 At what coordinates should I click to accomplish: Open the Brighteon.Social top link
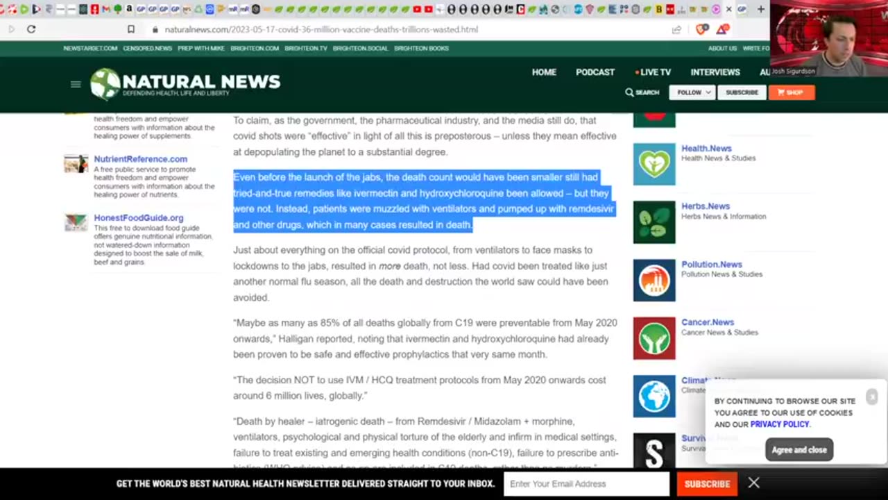(x=361, y=49)
